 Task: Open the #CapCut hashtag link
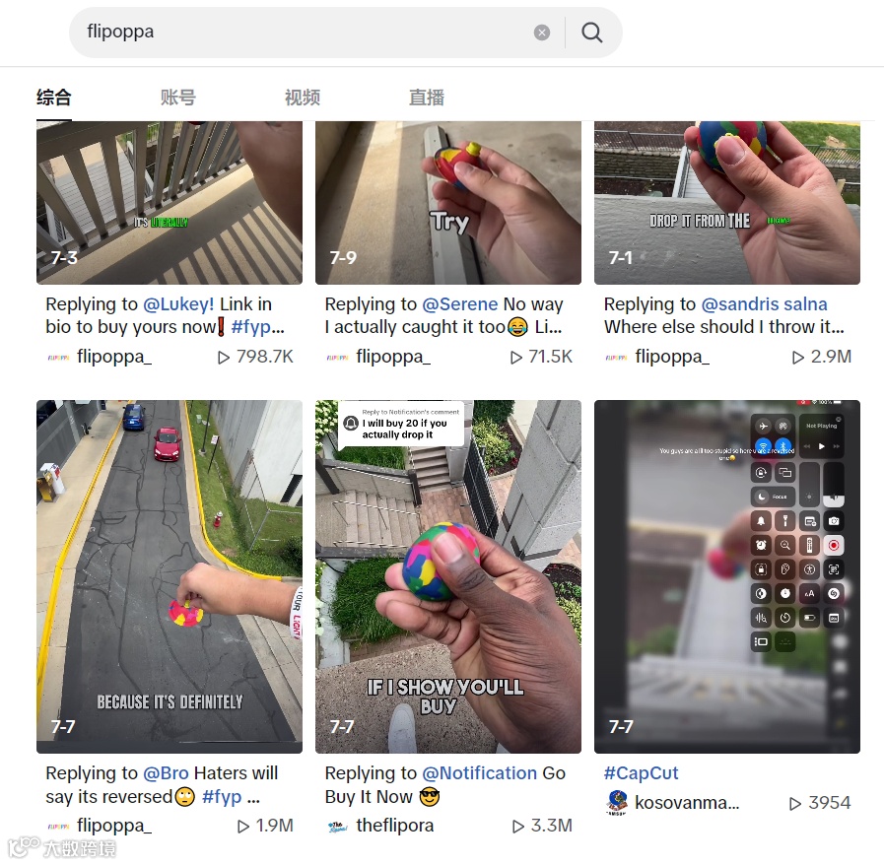point(641,773)
